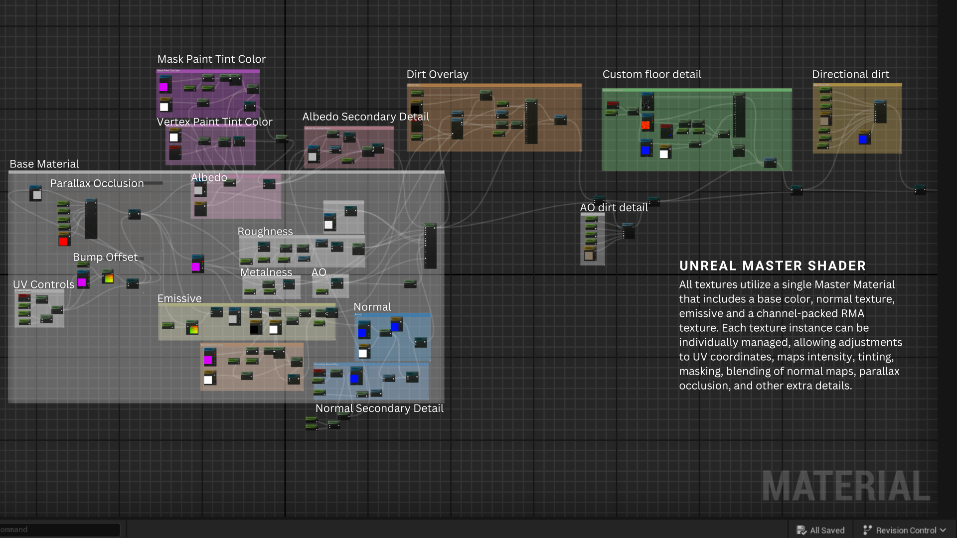This screenshot has height=538, width=957.
Task: Click the orange-red texture node in Custom floor detail
Action: point(646,125)
